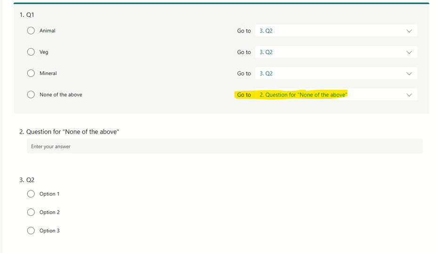Click the 'Go to' label beside Veg
This screenshot has height=253, width=437.
244,52
